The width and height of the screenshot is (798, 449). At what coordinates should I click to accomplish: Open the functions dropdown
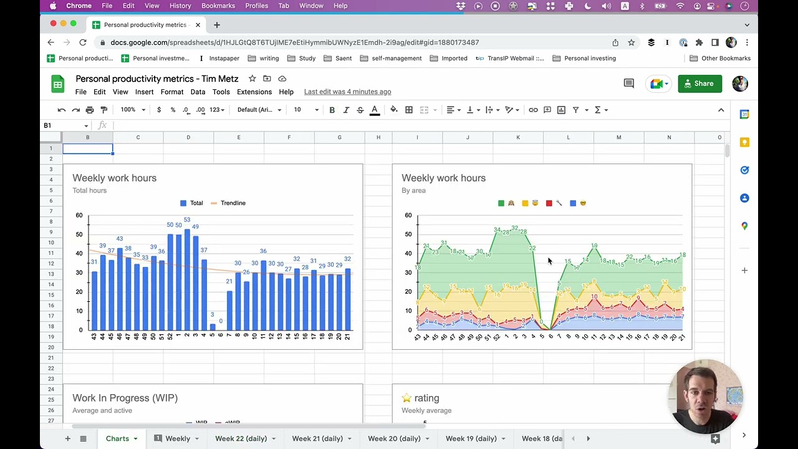point(600,110)
